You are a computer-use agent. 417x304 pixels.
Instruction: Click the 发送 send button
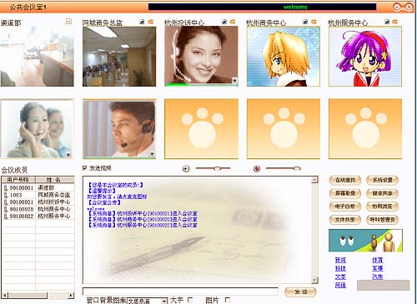[300, 292]
